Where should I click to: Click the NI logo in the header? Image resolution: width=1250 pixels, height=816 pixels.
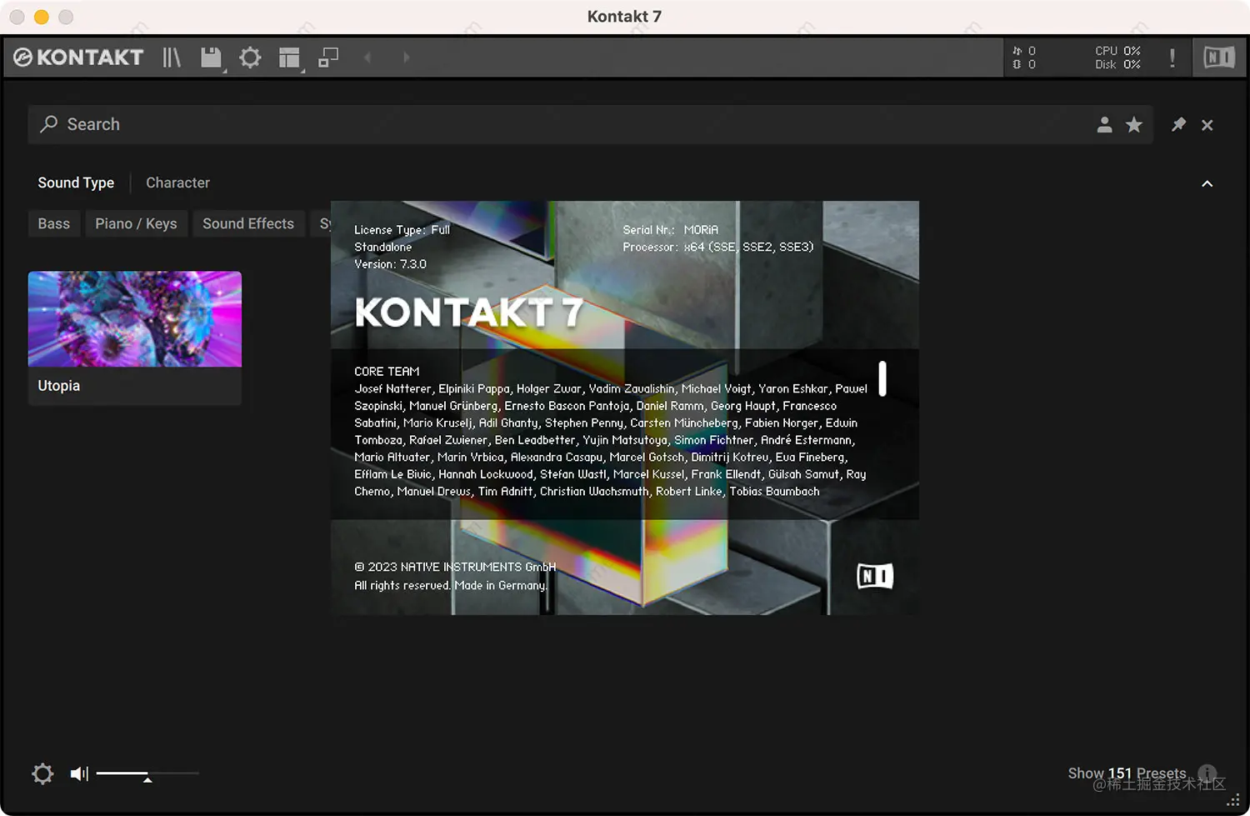[1218, 58]
